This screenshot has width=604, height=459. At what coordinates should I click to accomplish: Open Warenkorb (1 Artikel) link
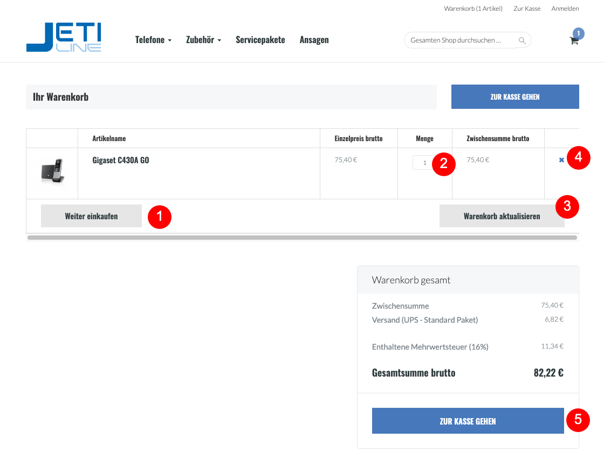click(x=473, y=9)
